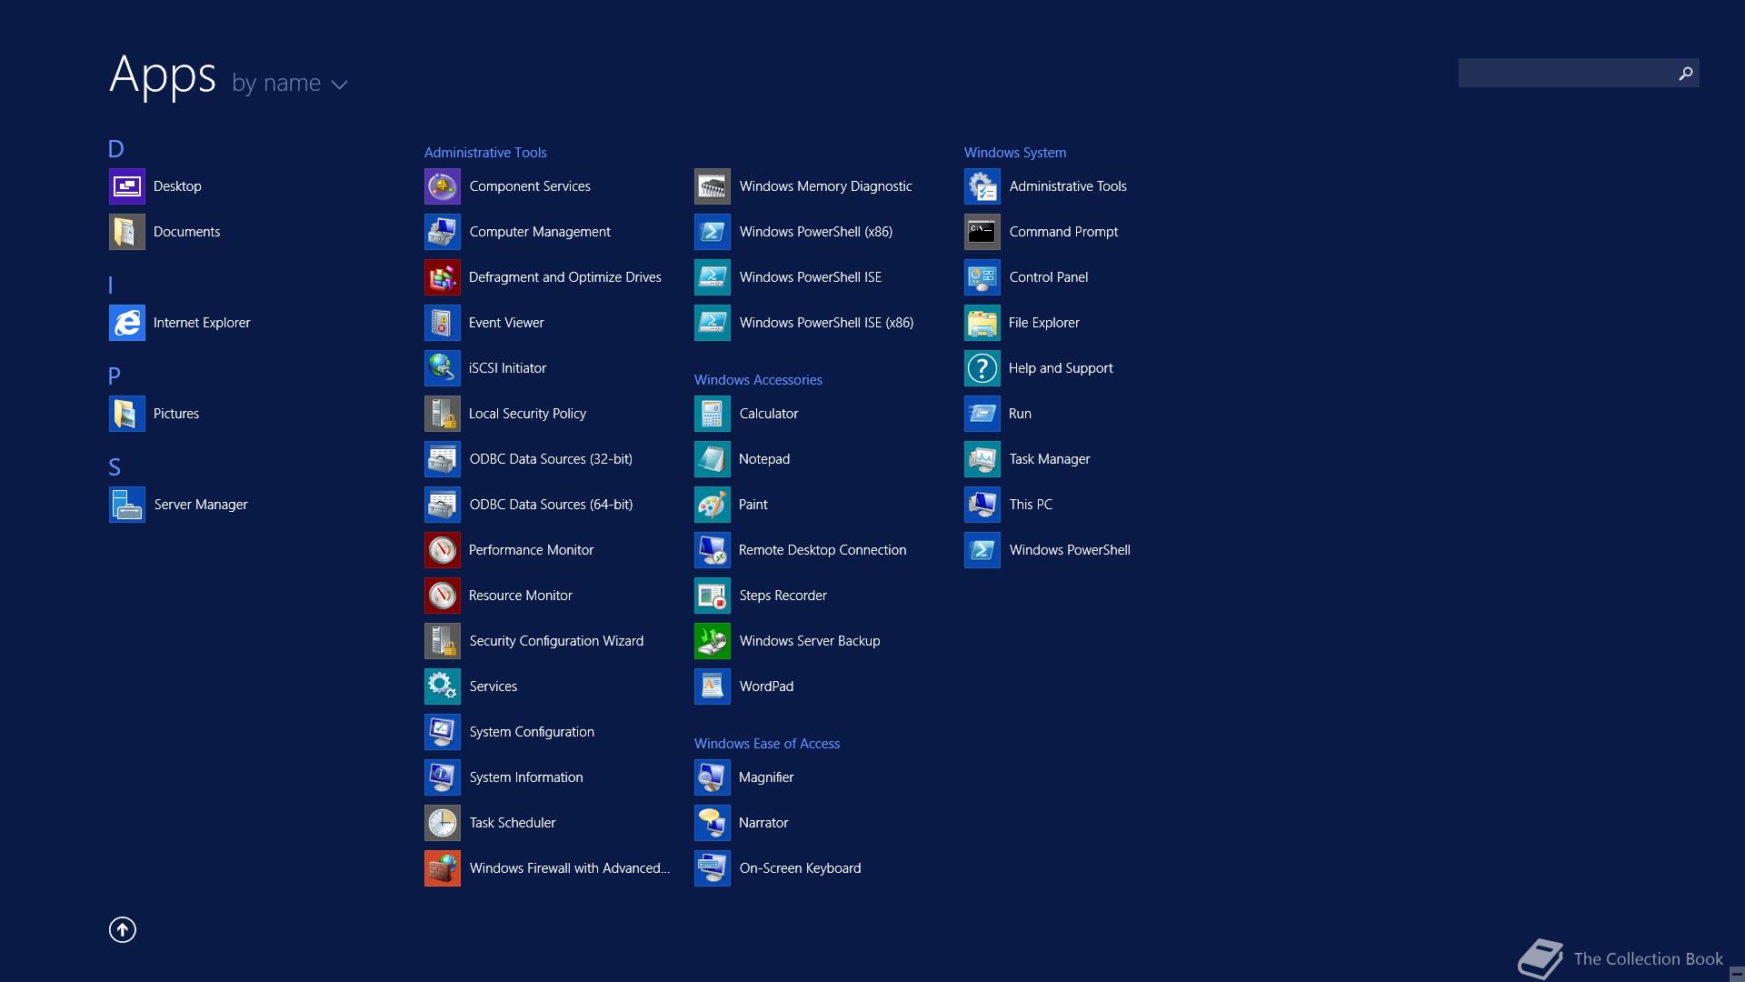
Task: Open the Desktop app icon
Action: [x=127, y=186]
